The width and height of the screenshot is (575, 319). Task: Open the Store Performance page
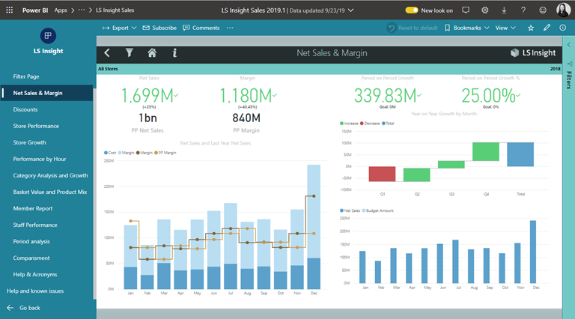coord(36,126)
